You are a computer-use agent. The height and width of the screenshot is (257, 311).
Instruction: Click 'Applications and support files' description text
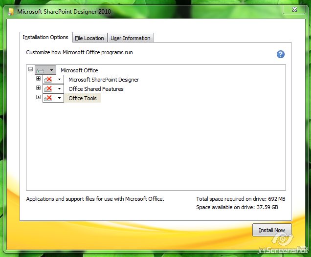(x=95, y=199)
